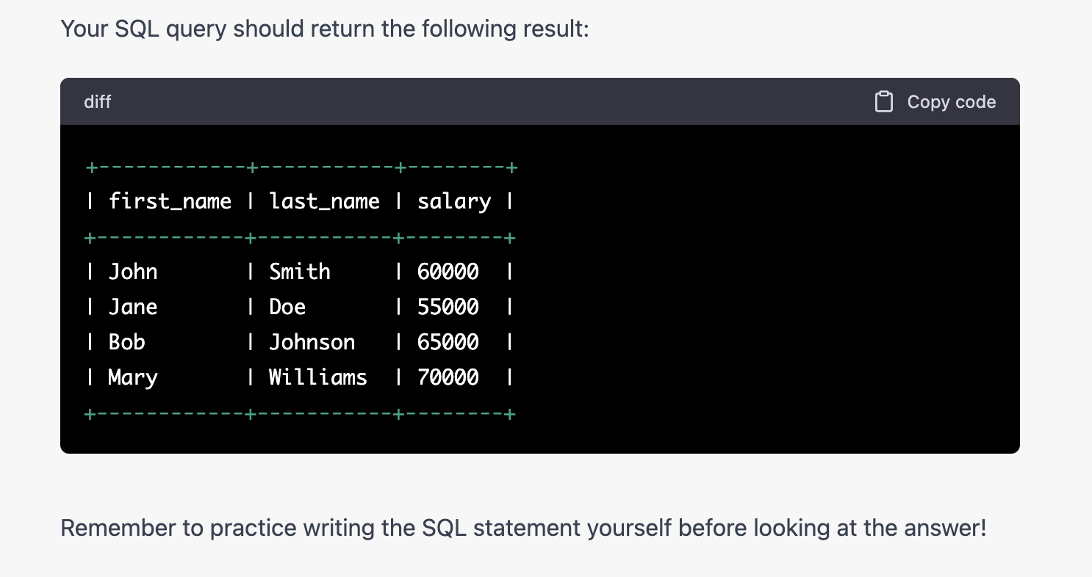
Task: Click the clipboard icon beside Copy code
Action: [883, 101]
